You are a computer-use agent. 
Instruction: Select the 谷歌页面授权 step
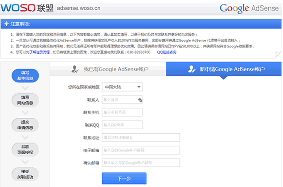pyautogui.click(x=25, y=150)
